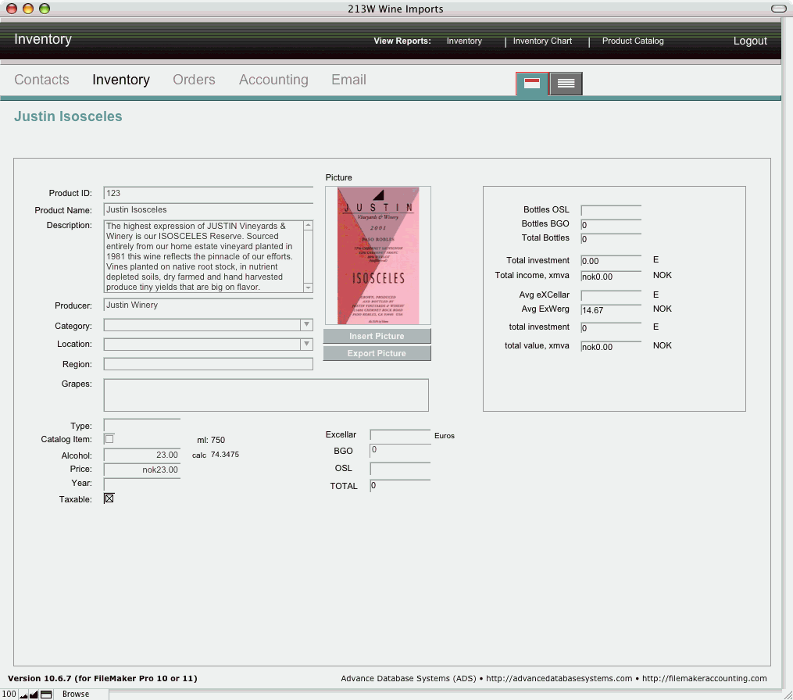Click Logout
This screenshot has height=700, width=793.
pos(750,41)
